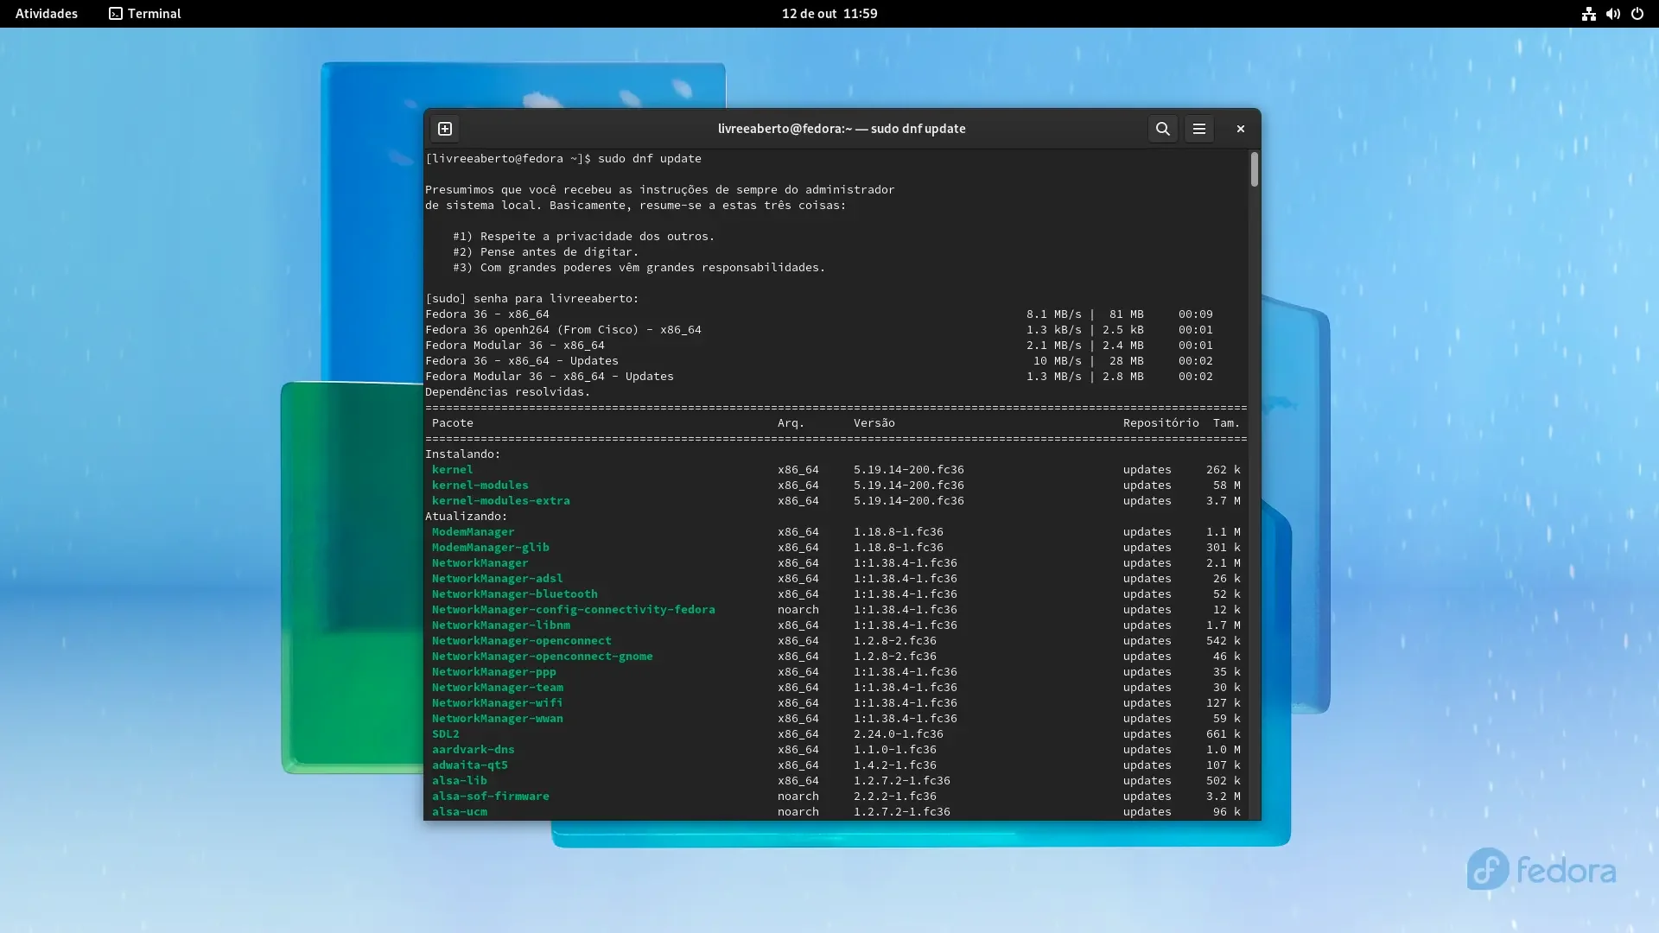Open a new terminal tab
The width and height of the screenshot is (1659, 933).
pos(445,129)
